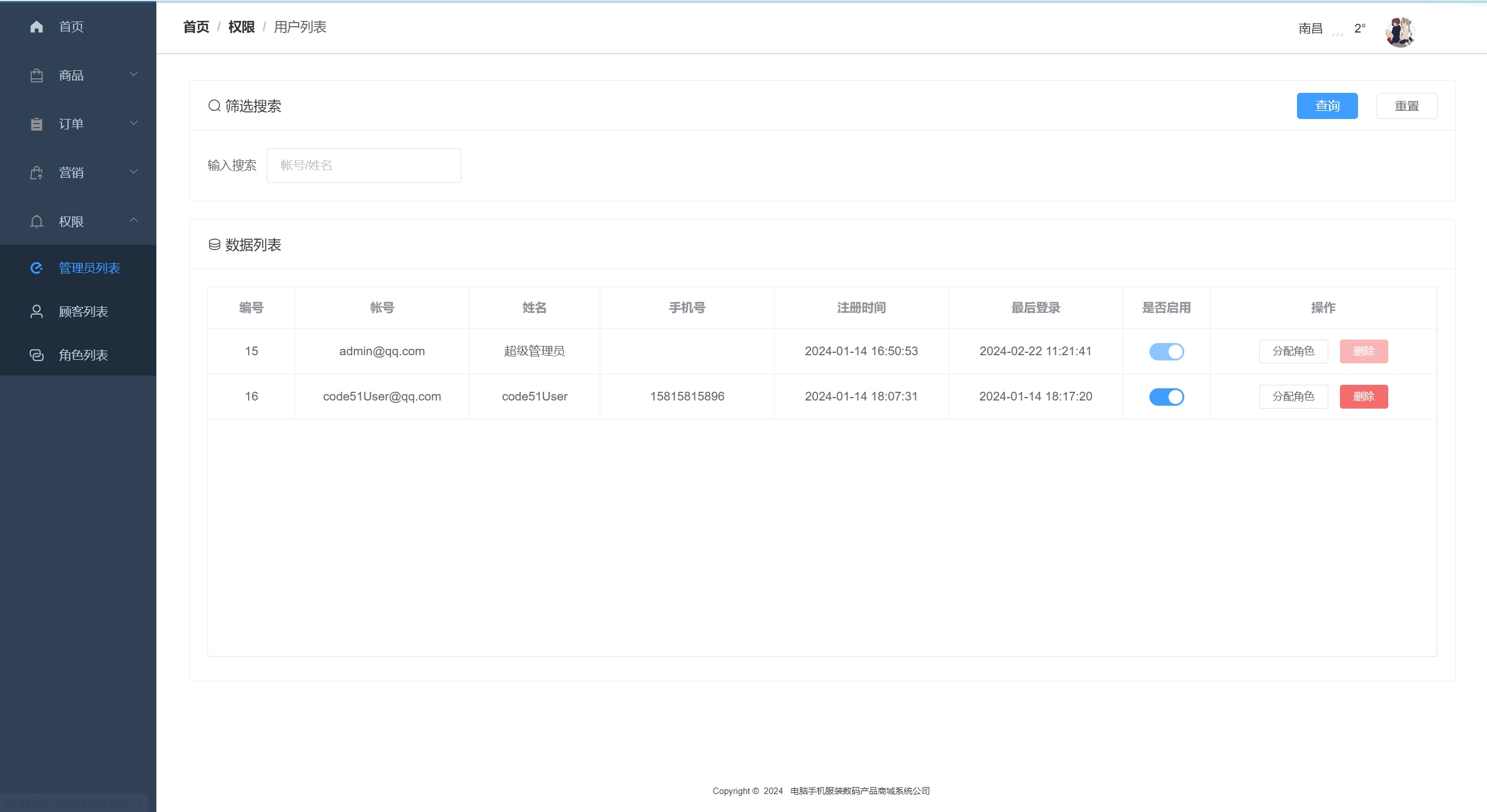Click the 营销 marketing icon

37,173
